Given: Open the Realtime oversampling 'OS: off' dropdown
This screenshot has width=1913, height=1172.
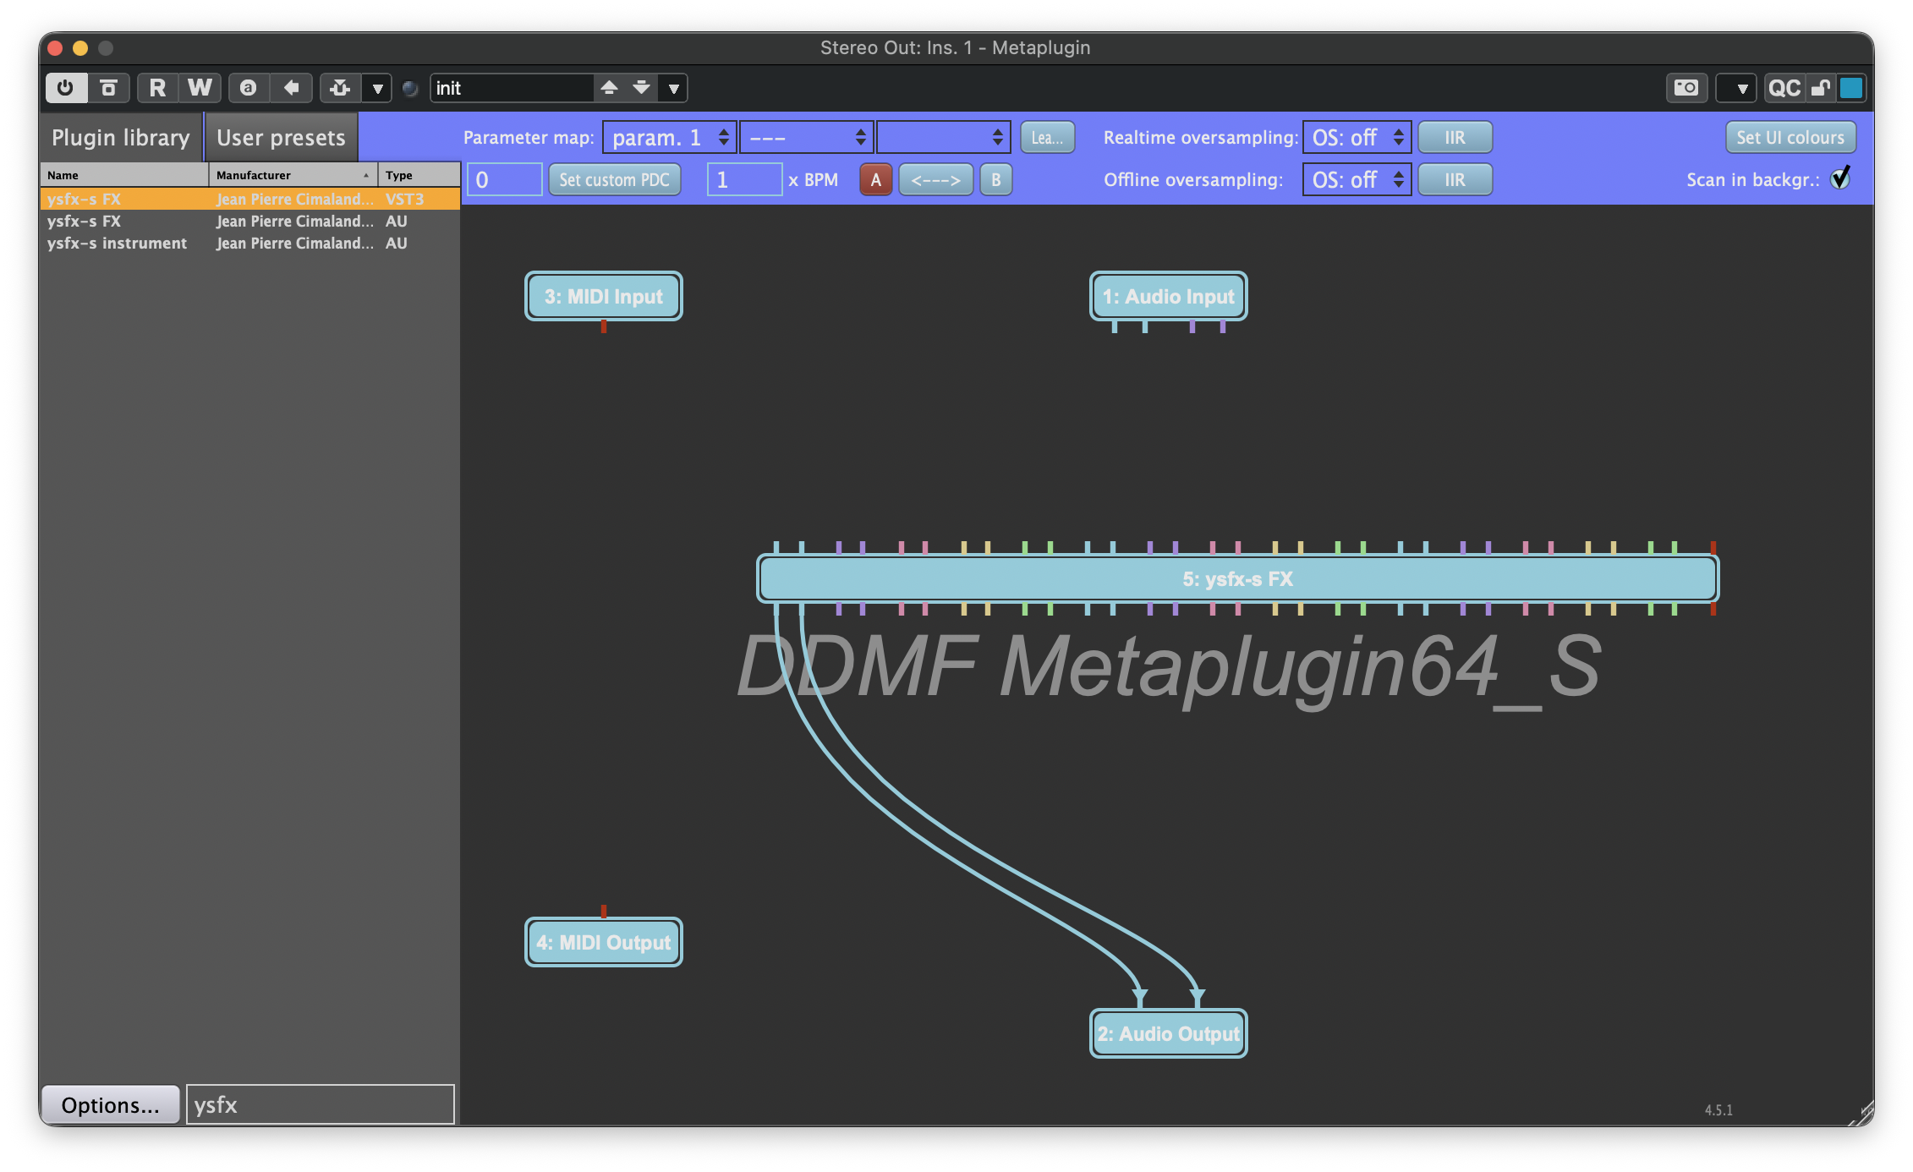Looking at the screenshot, I should tap(1357, 137).
